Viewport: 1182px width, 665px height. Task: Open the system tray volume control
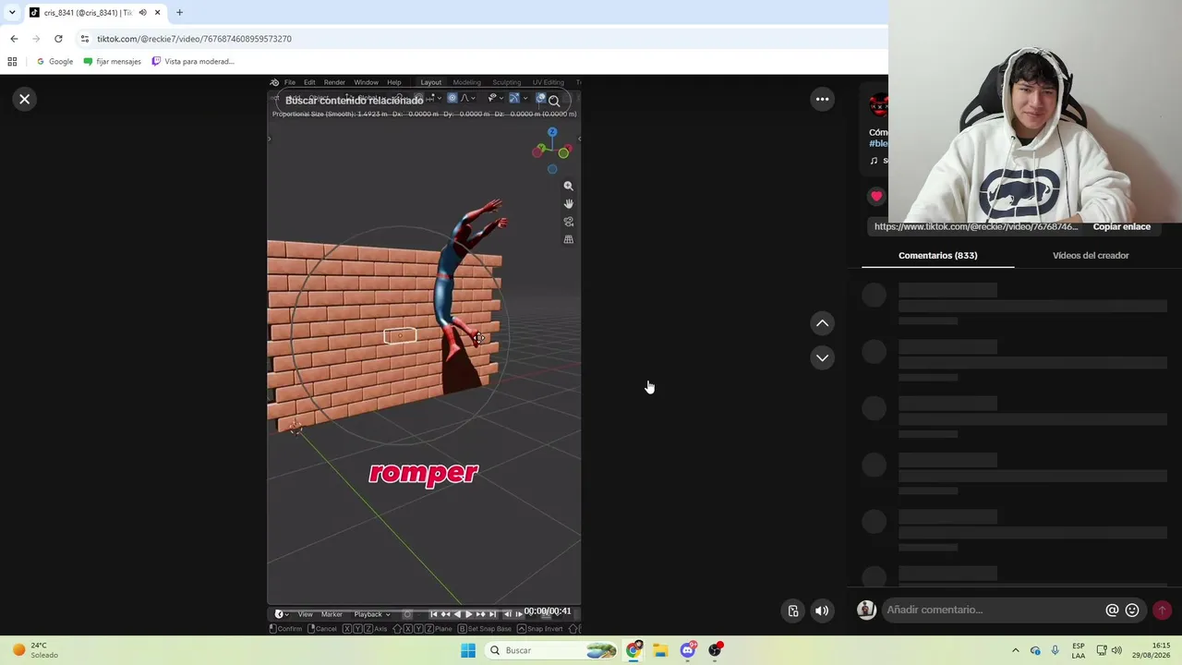pos(1116,650)
